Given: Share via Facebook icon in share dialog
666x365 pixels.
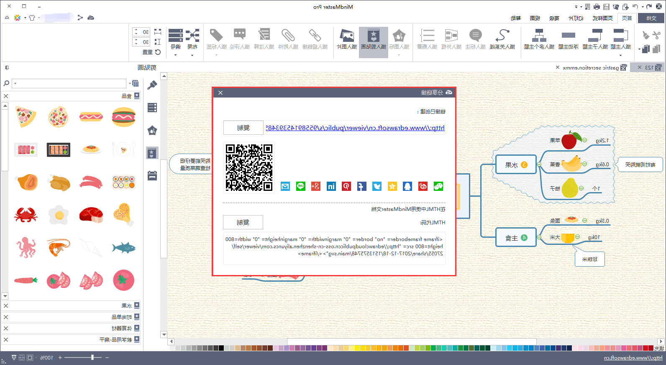Looking at the screenshot, I should (362, 186).
